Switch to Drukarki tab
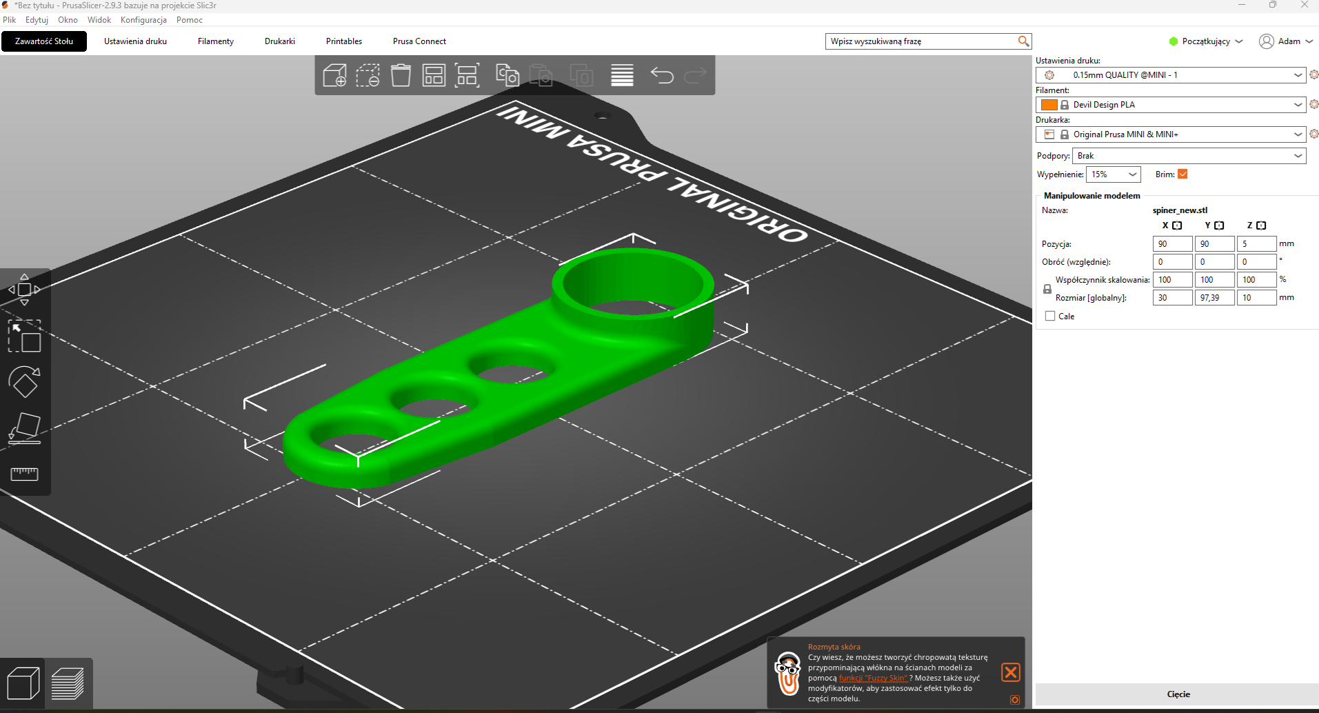 point(280,41)
